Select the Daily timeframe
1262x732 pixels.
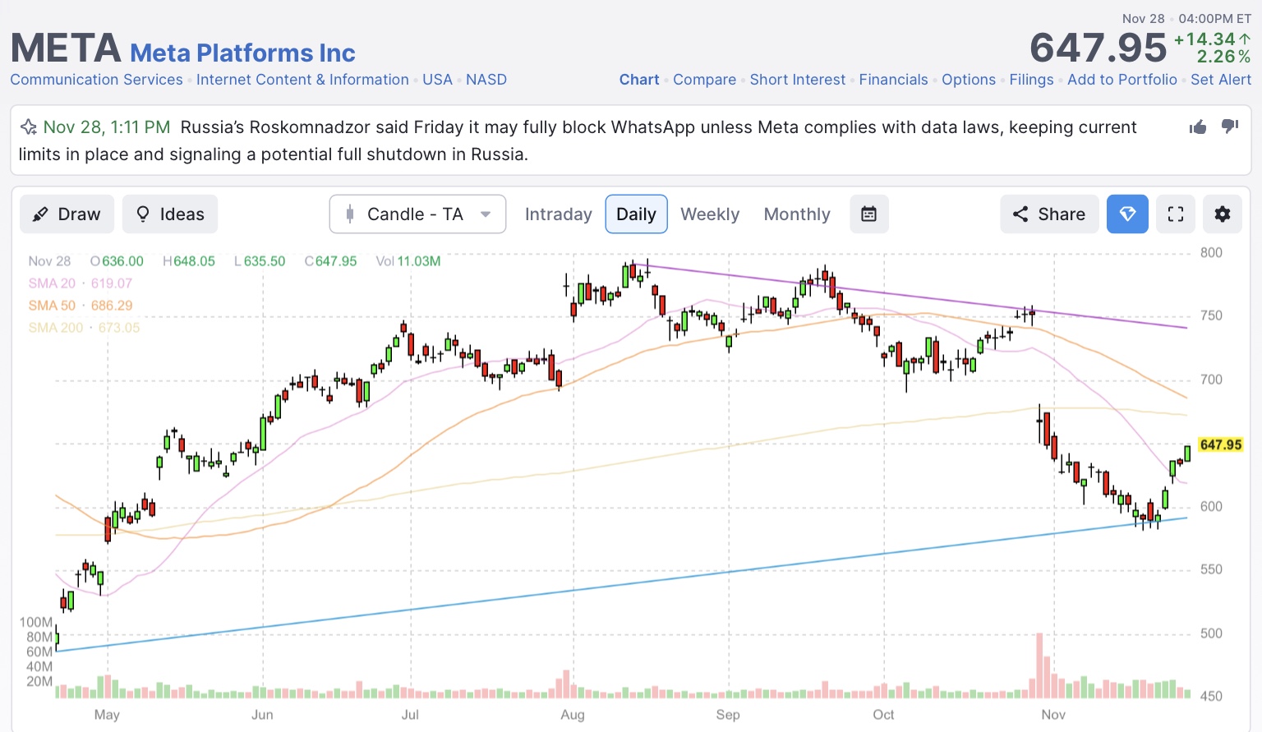point(636,214)
